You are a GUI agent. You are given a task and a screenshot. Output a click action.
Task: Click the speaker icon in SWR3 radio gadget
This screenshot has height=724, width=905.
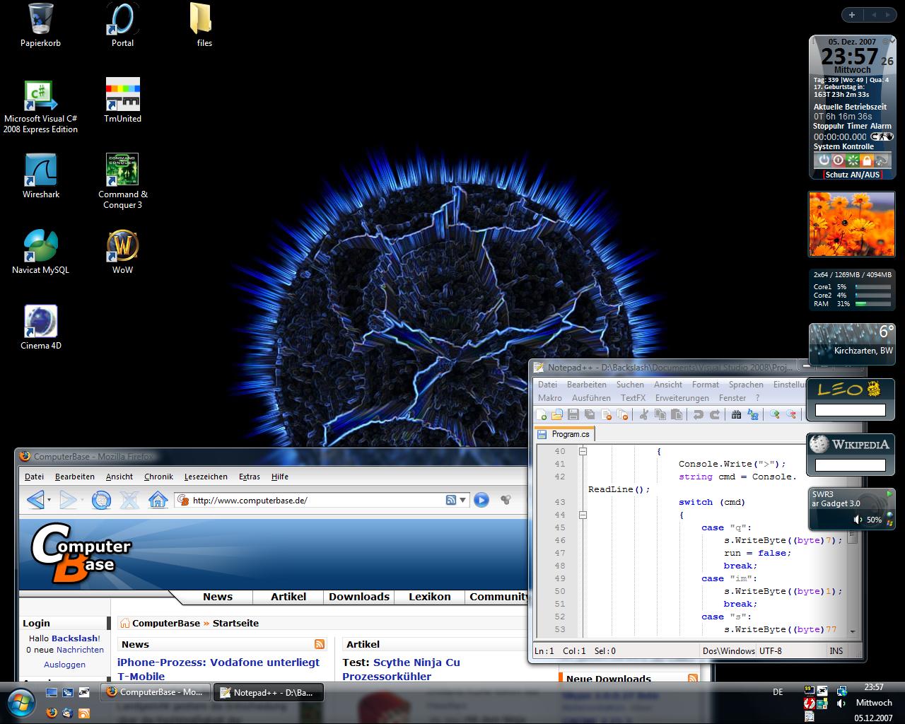(x=858, y=520)
